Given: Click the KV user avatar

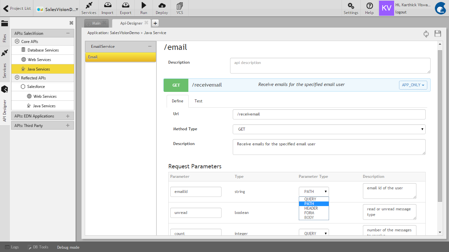Looking at the screenshot, I should point(387,8).
